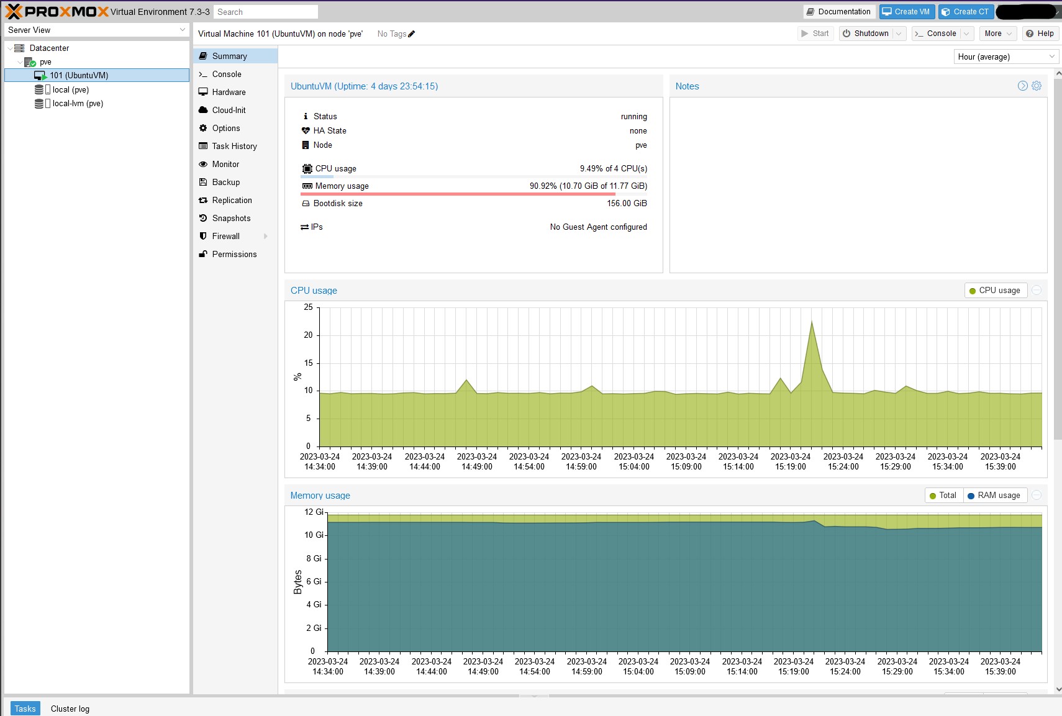1062x716 pixels.
Task: Toggle the Total memory legend series
Action: (x=943, y=496)
